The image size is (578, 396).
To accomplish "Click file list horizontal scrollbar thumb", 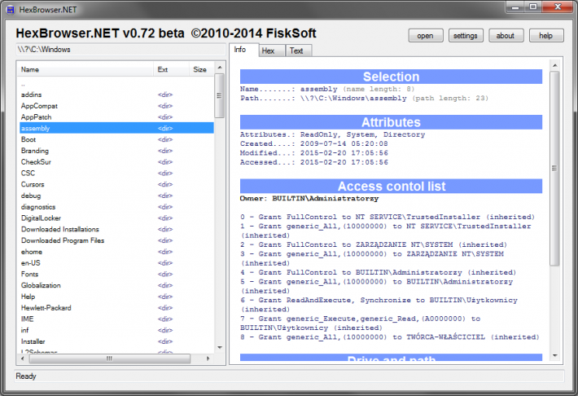I will pos(110,359).
